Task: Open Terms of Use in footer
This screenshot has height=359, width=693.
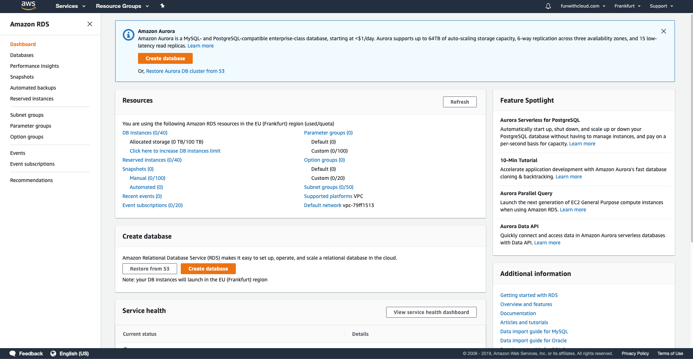Action: pos(670,354)
